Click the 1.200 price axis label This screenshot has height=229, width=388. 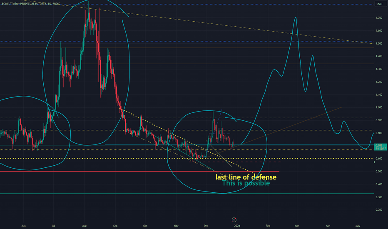[x=379, y=82]
